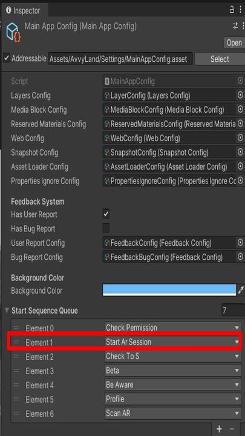Select the Inspector tab
This screenshot has width=245, height=436.
click(x=24, y=10)
